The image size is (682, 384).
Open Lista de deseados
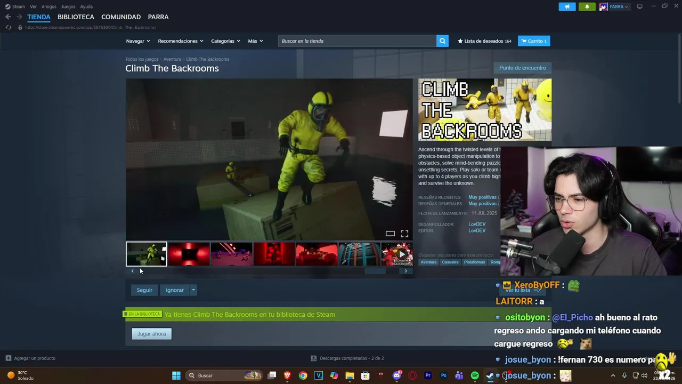484,41
